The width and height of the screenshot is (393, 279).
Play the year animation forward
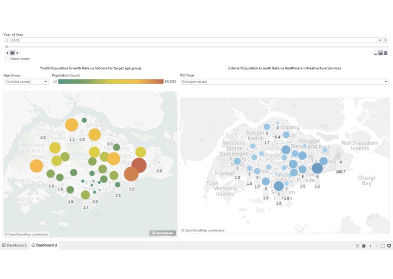click(17, 53)
